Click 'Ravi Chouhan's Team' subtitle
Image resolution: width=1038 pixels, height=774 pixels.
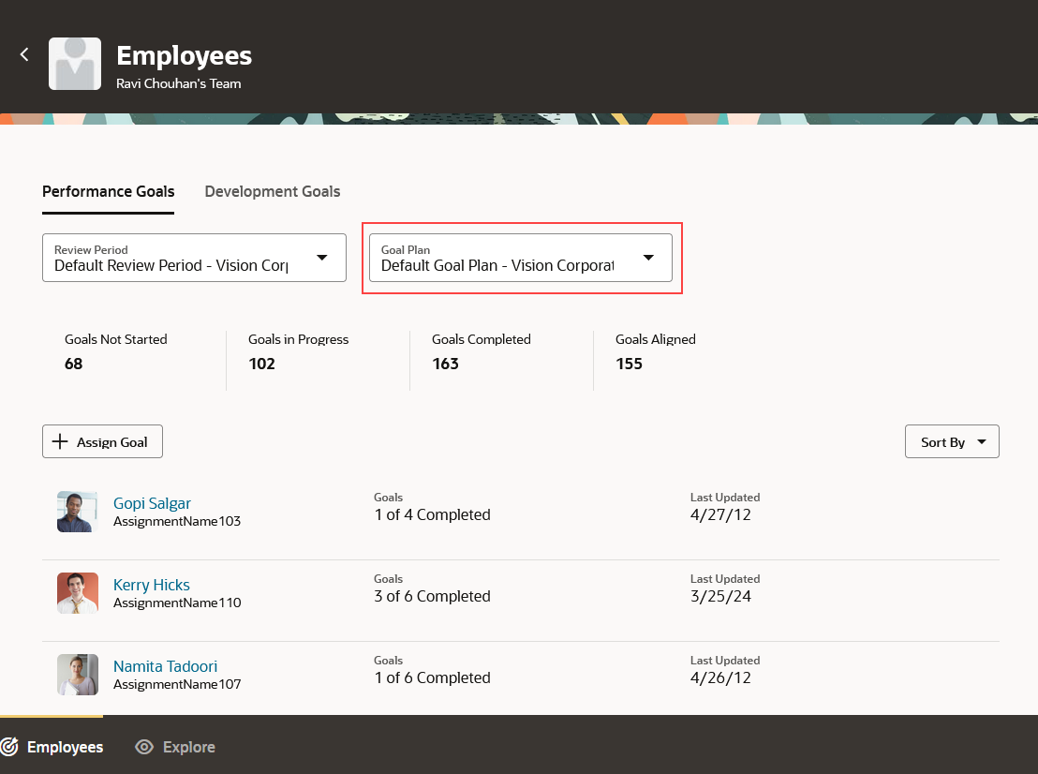click(x=179, y=83)
